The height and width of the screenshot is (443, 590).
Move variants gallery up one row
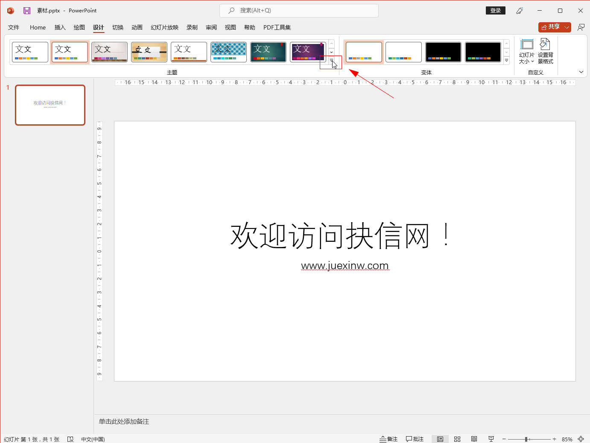(x=507, y=44)
